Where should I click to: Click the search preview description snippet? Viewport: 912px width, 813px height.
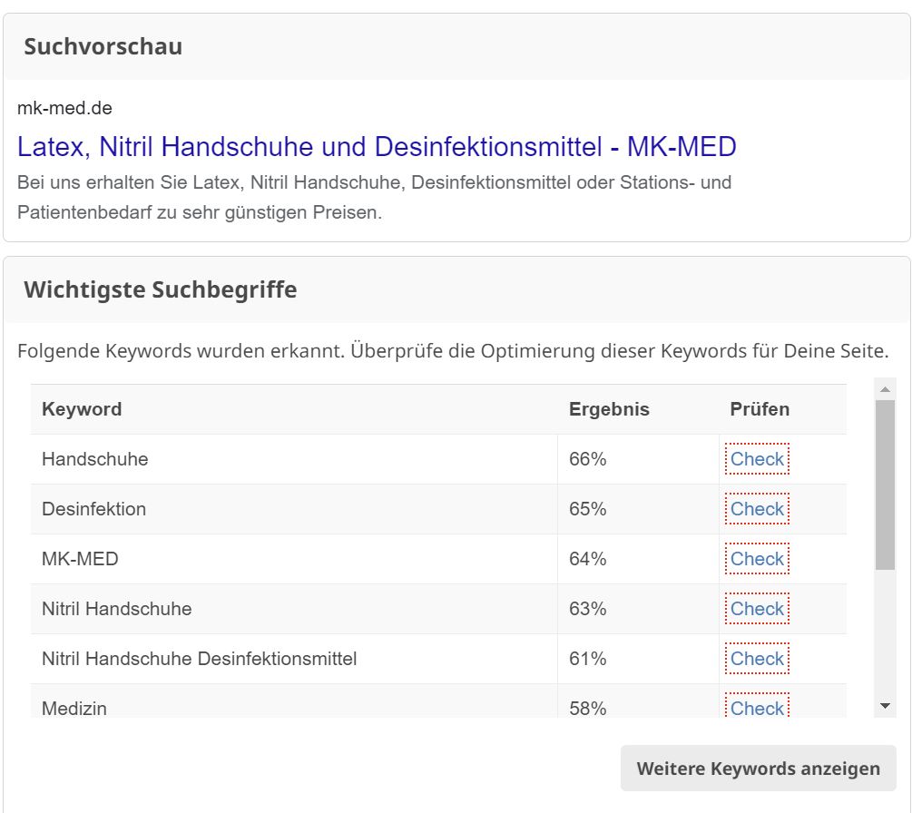click(x=375, y=197)
